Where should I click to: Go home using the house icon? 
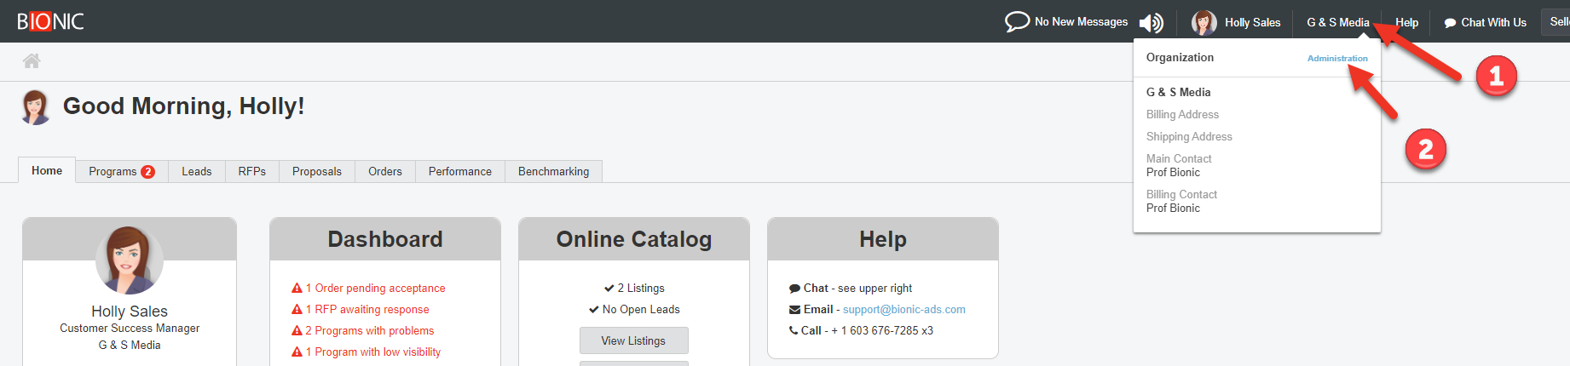pos(32,60)
